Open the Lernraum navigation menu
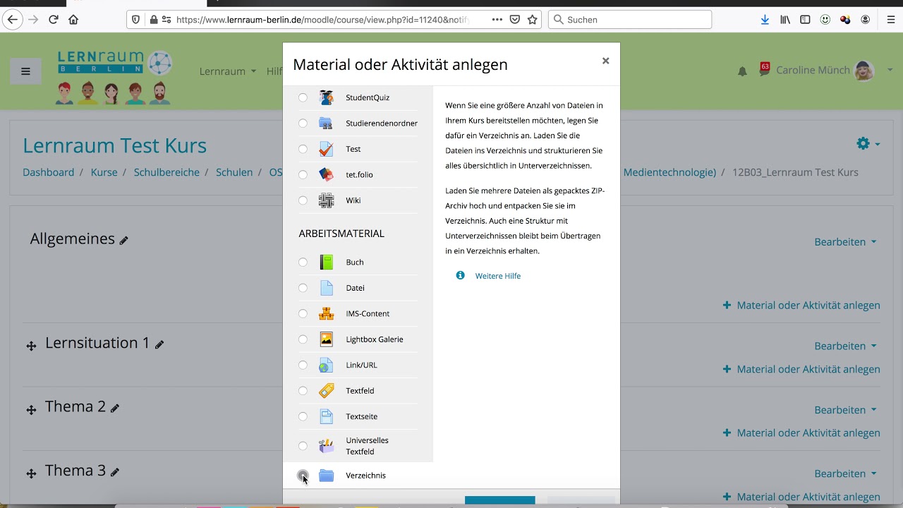The height and width of the screenshot is (508, 903). pos(228,71)
